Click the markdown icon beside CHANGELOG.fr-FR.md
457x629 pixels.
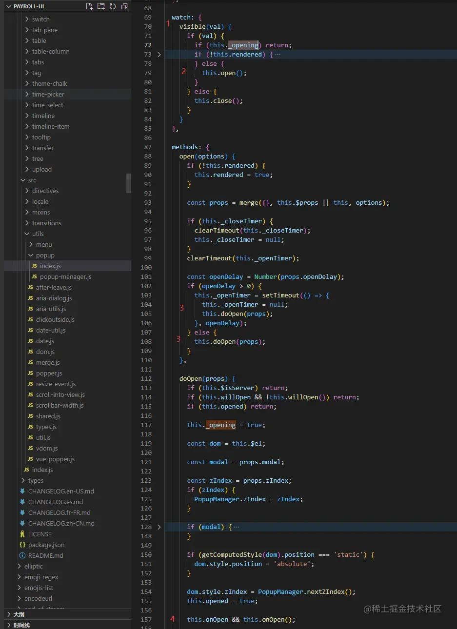(x=22, y=512)
